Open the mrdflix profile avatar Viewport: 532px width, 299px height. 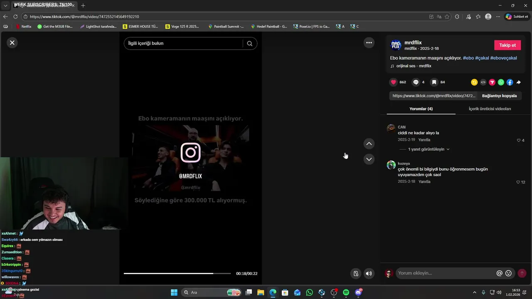396,45
